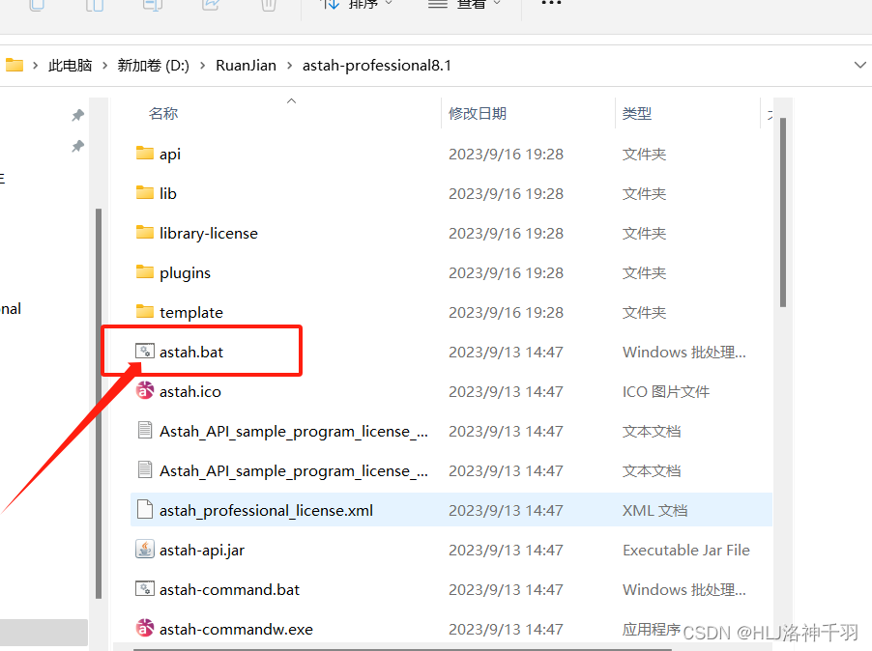
Task: Click the navigation pane vertical scrollbar
Action: [99, 404]
